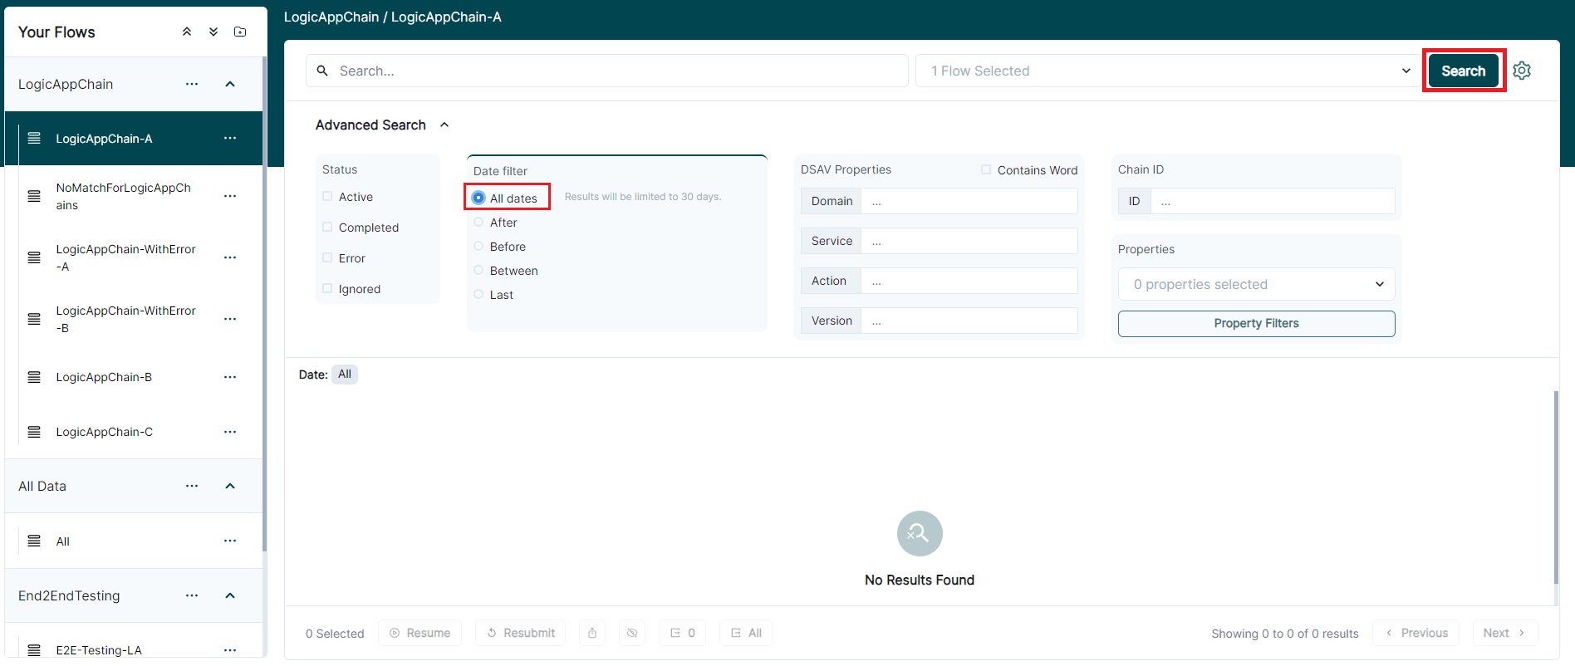Collapse the Advanced Search section
1575x666 pixels.
coord(444,125)
